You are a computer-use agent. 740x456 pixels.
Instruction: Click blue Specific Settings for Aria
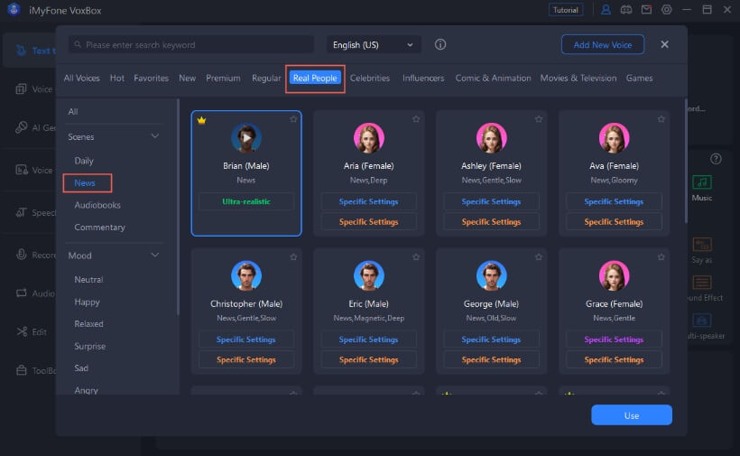368,201
